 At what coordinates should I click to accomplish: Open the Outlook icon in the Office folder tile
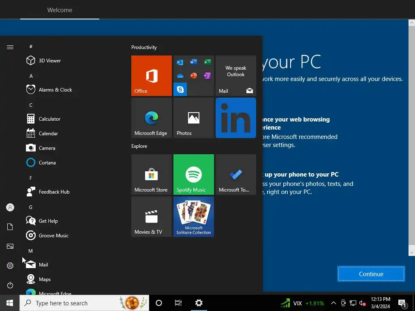point(180,62)
